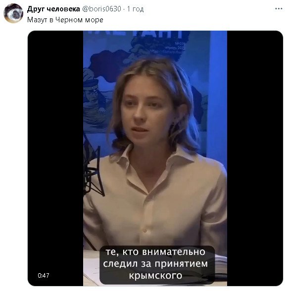Click the subtitle line 'следил за принятием'
This screenshot has width=286, height=291.
click(x=155, y=264)
